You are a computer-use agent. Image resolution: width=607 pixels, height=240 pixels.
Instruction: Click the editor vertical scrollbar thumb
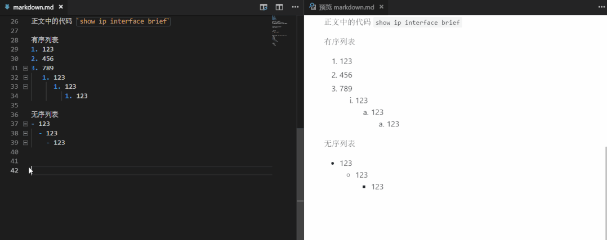tap(300, 164)
